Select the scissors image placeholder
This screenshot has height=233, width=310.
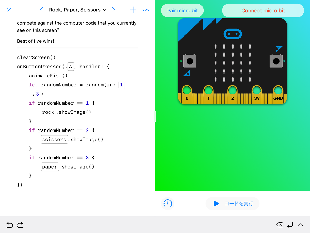(54, 139)
